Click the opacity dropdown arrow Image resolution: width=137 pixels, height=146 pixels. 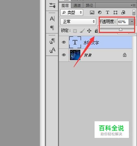pos(132,22)
